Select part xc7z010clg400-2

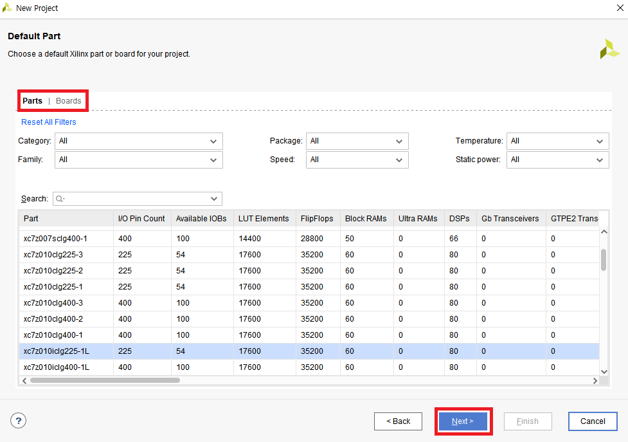click(x=309, y=318)
